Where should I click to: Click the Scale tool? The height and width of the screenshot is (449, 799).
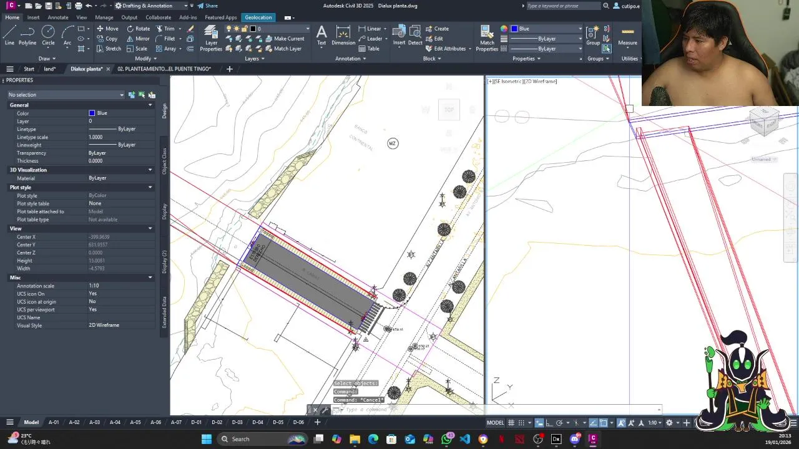(137, 49)
